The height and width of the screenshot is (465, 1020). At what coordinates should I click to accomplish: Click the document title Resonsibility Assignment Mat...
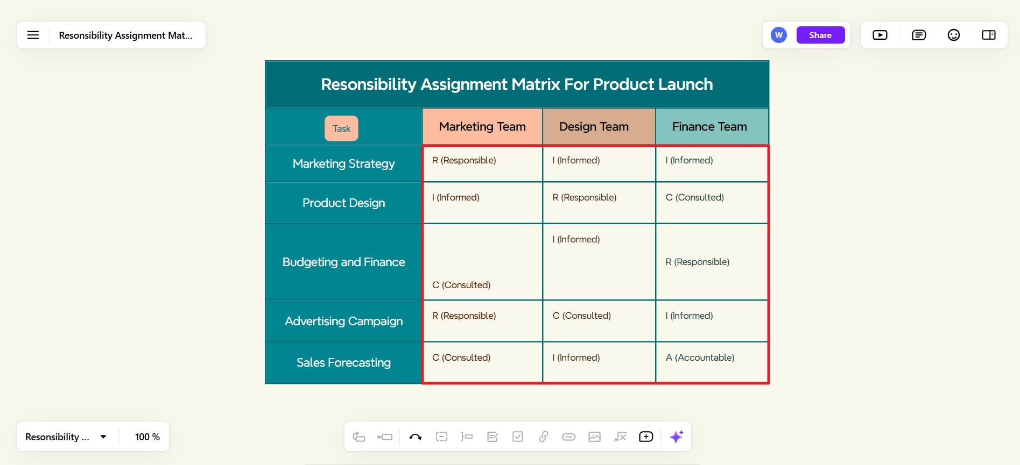(125, 35)
